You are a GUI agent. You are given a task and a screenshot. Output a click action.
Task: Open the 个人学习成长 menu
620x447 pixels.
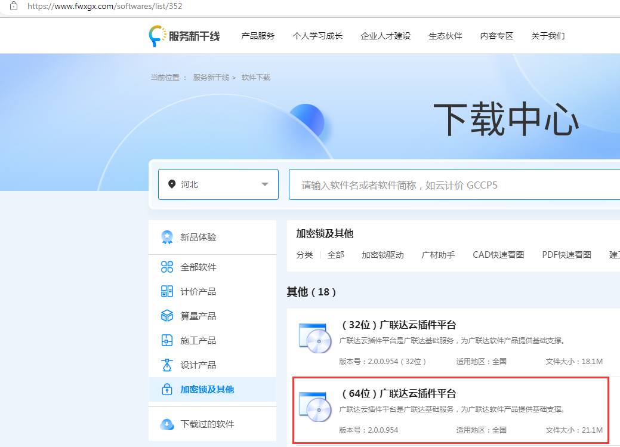(x=317, y=36)
